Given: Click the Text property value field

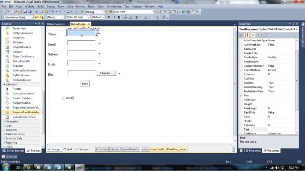Looking at the screenshot, I should tap(282, 130).
